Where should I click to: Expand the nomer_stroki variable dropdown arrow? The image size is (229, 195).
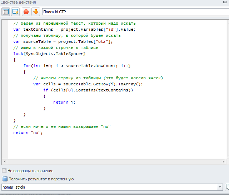tap(219, 187)
